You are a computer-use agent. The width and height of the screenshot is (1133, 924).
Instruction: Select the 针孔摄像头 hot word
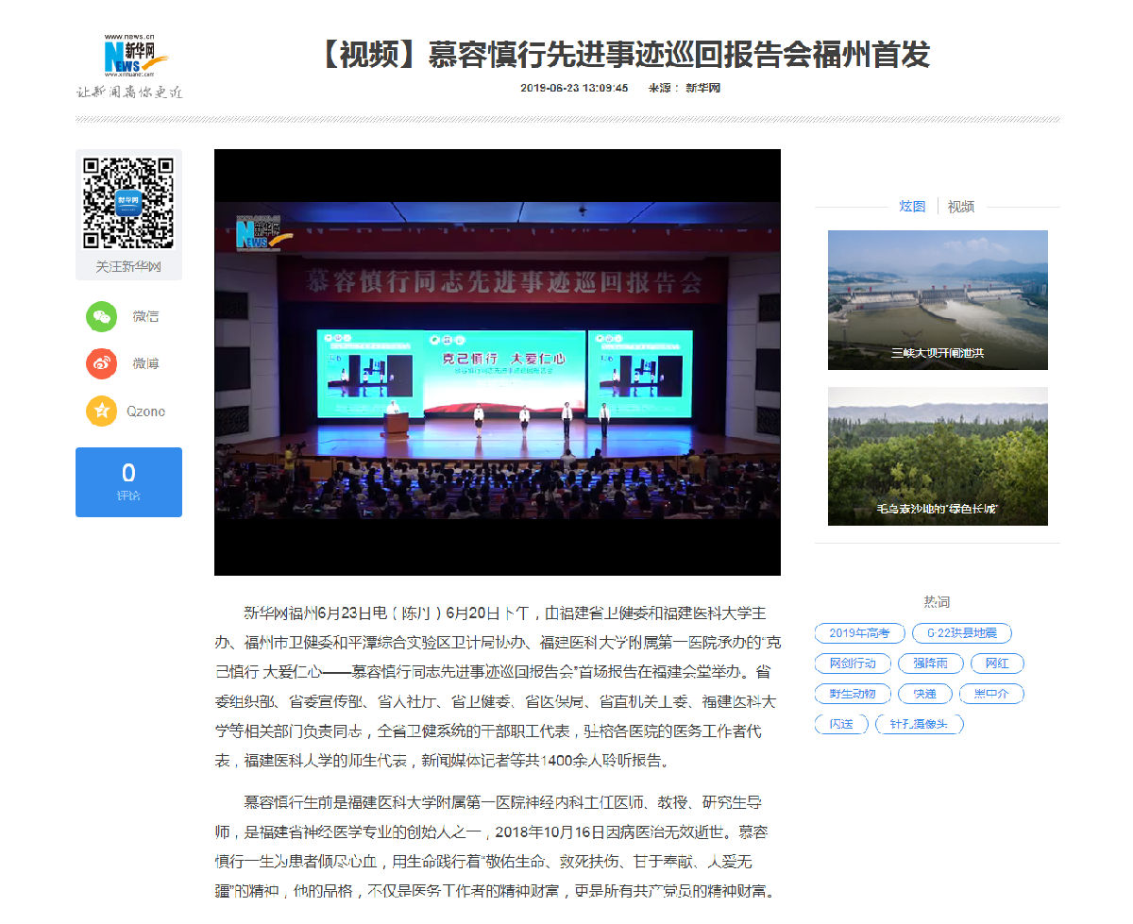pos(920,724)
